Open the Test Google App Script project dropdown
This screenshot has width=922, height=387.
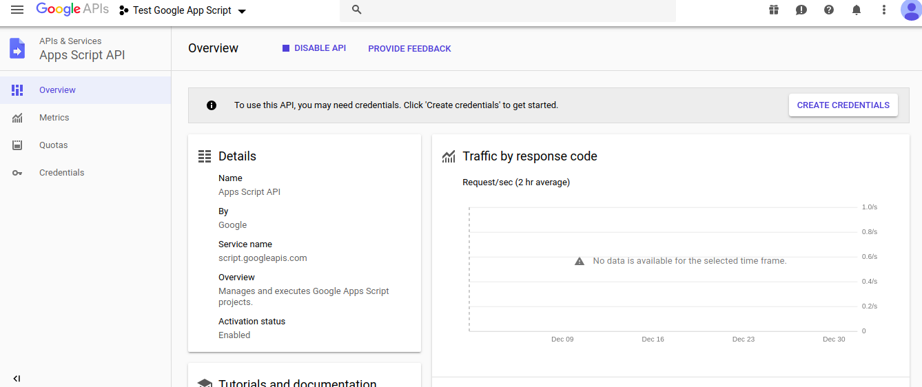tap(183, 10)
